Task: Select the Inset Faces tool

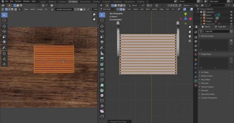Action: (x=102, y=64)
